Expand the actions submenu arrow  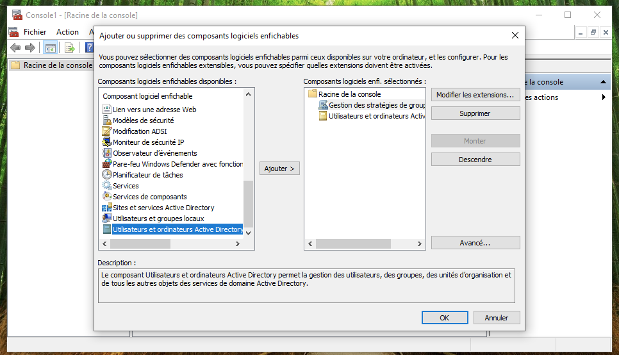[604, 97]
